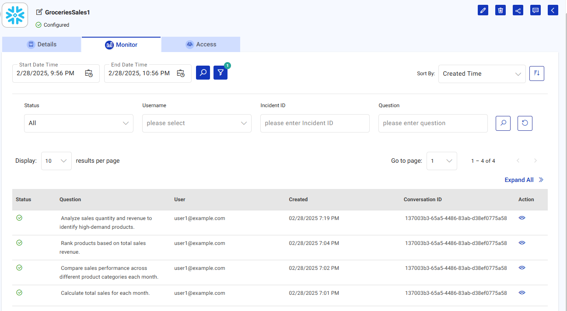
Task: Open the Sort By Created Time dropdown
Action: point(481,73)
